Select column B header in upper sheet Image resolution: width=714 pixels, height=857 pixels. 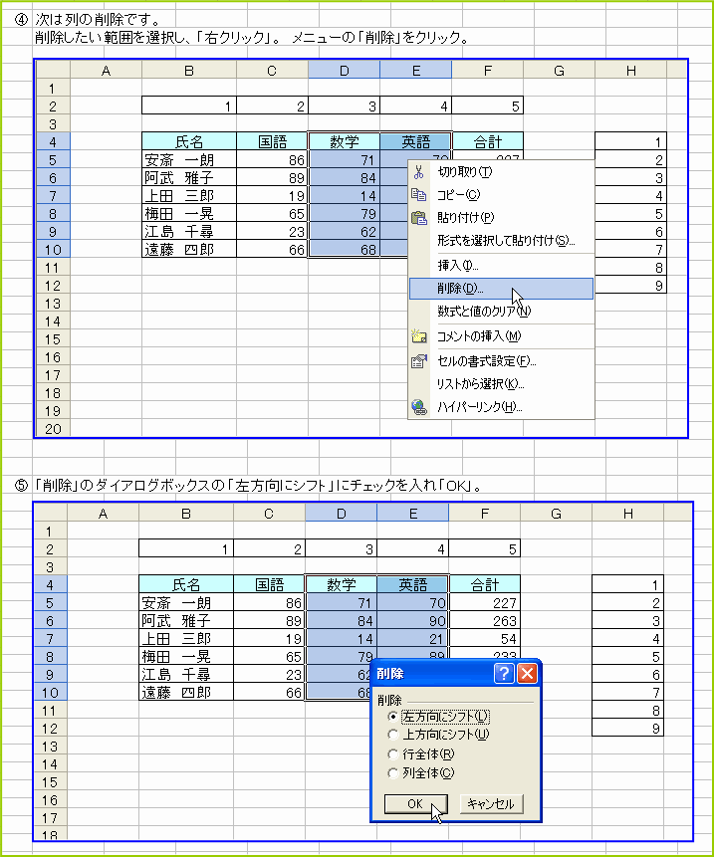click(x=189, y=70)
